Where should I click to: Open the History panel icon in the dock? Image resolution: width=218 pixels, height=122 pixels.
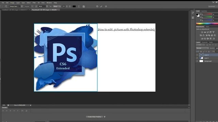click(193, 13)
